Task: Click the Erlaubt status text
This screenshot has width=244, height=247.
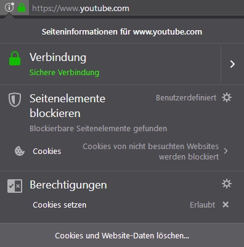Action: (202, 205)
